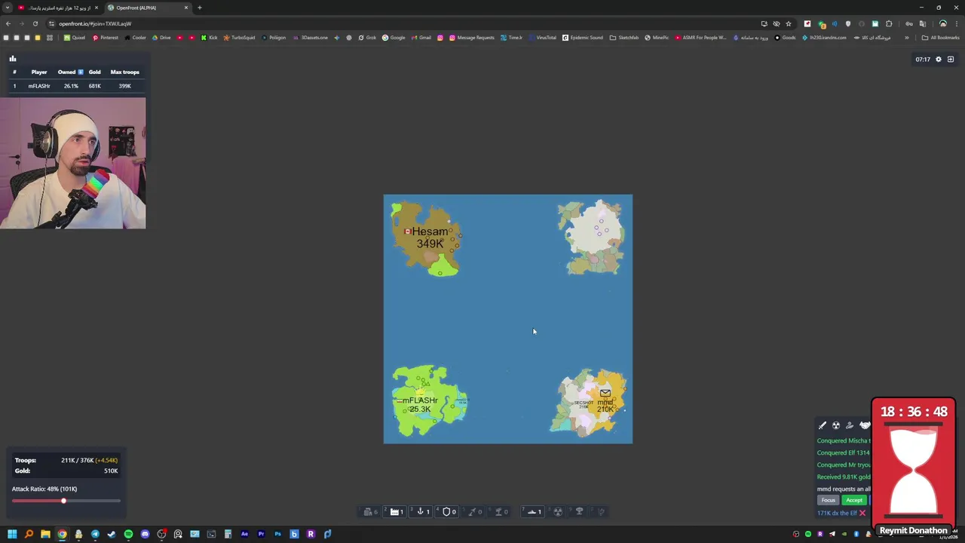This screenshot has width=965, height=543.
Task: Open the Kick bookmark
Action: click(209, 38)
